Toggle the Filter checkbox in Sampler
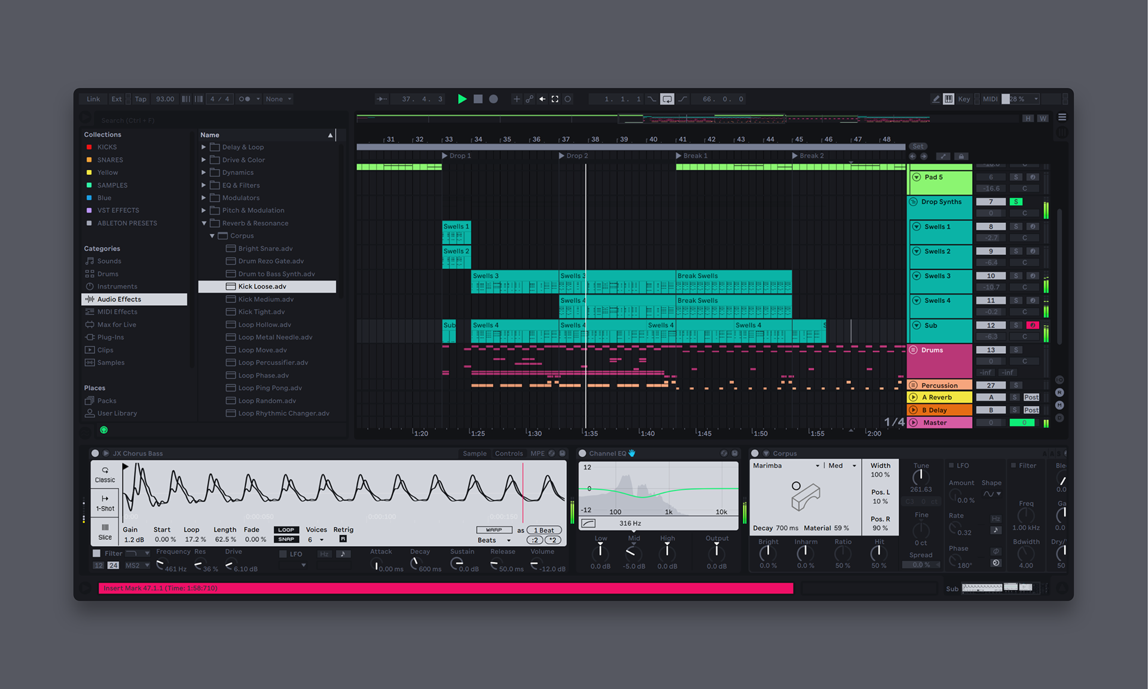The image size is (1148, 689). pyautogui.click(x=97, y=553)
